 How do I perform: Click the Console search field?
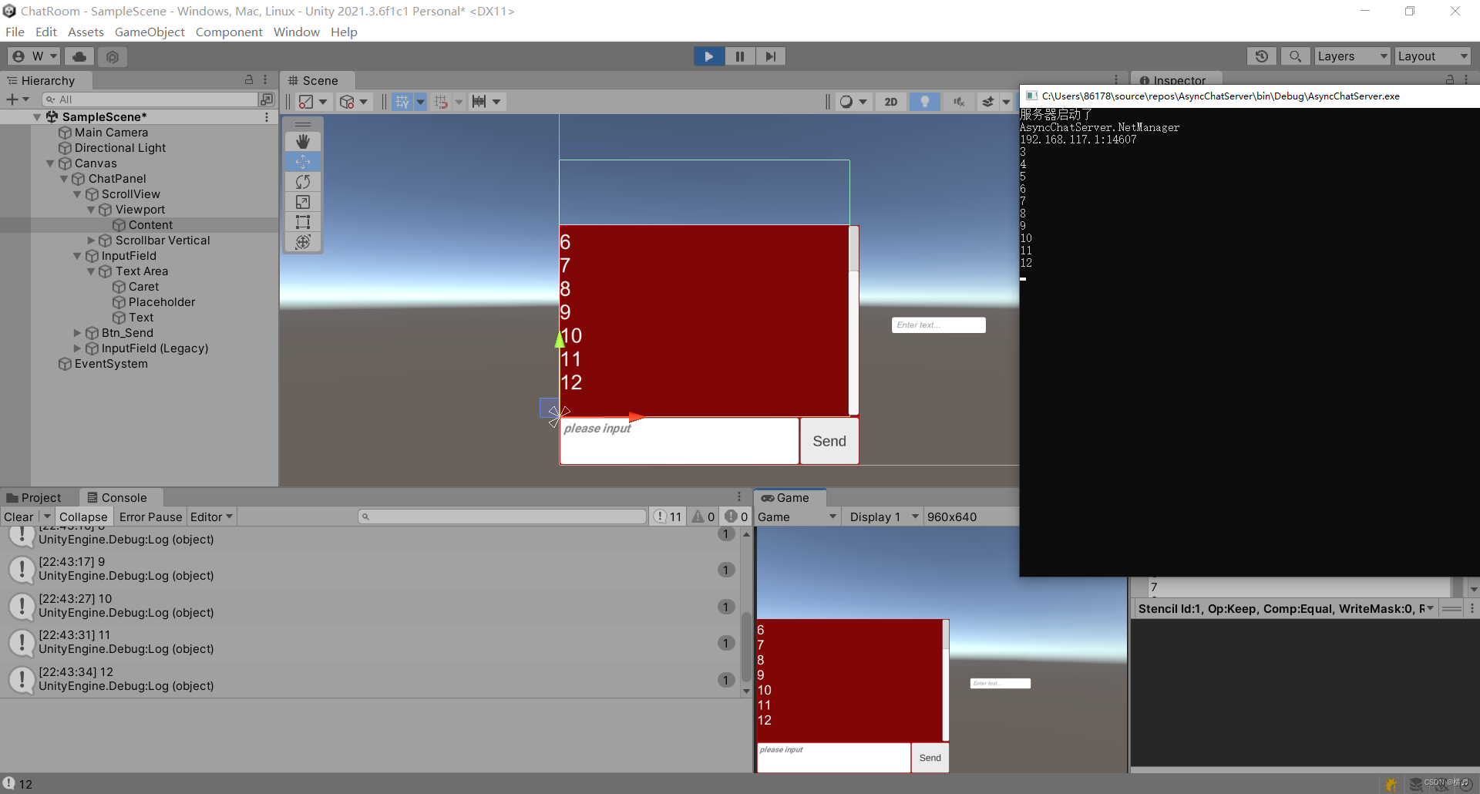pyautogui.click(x=503, y=517)
